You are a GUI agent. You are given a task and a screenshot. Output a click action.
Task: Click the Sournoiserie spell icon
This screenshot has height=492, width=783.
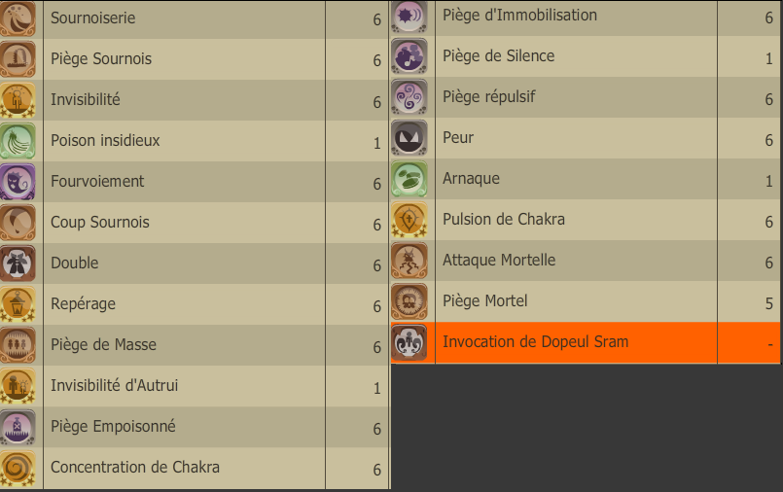click(x=18, y=19)
